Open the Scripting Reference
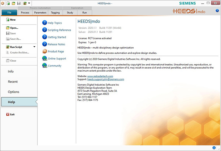This screenshot has width=221, height=151. 59,30
